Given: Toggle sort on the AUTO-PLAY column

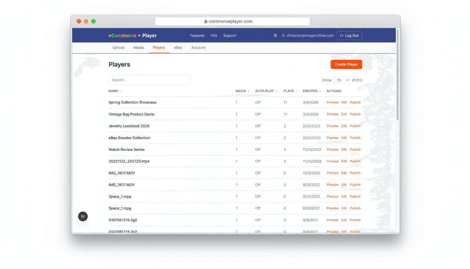Looking at the screenshot, I should (276, 91).
